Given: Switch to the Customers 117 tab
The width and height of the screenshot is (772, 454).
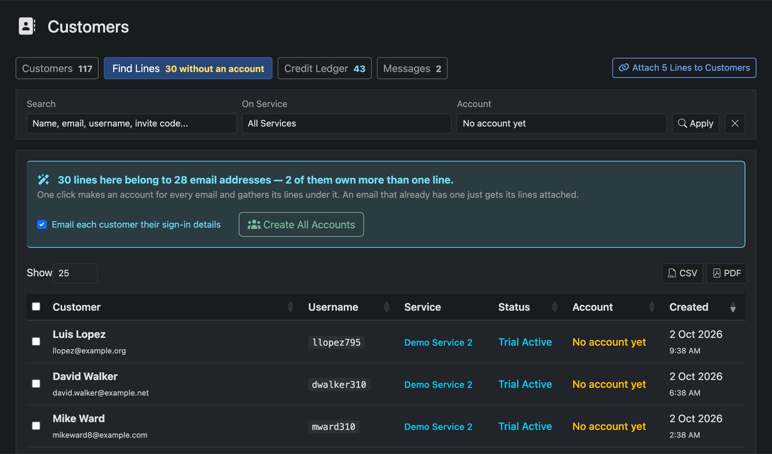Looking at the screenshot, I should [x=57, y=68].
